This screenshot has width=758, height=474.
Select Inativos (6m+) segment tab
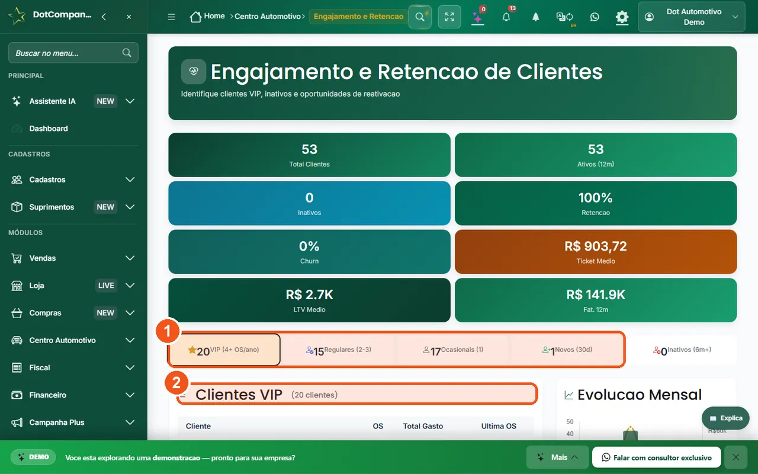click(x=682, y=350)
